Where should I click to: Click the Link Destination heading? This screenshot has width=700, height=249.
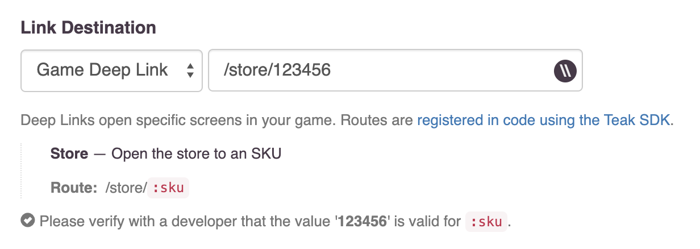pyautogui.click(x=89, y=27)
